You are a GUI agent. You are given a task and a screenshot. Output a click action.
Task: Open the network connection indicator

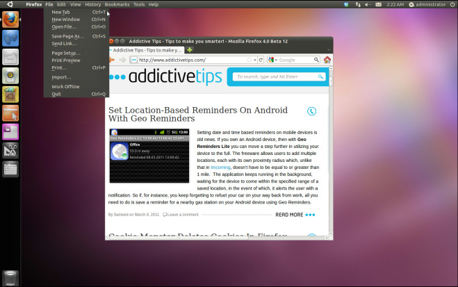pos(358,4)
